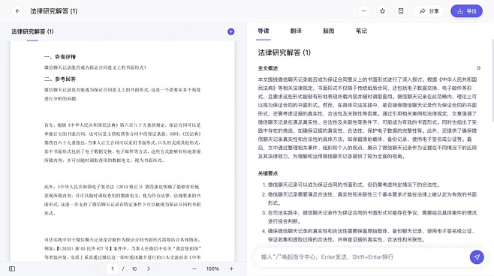Switch to the 笔记 tab
This screenshot has width=494, height=276.
click(361, 31)
